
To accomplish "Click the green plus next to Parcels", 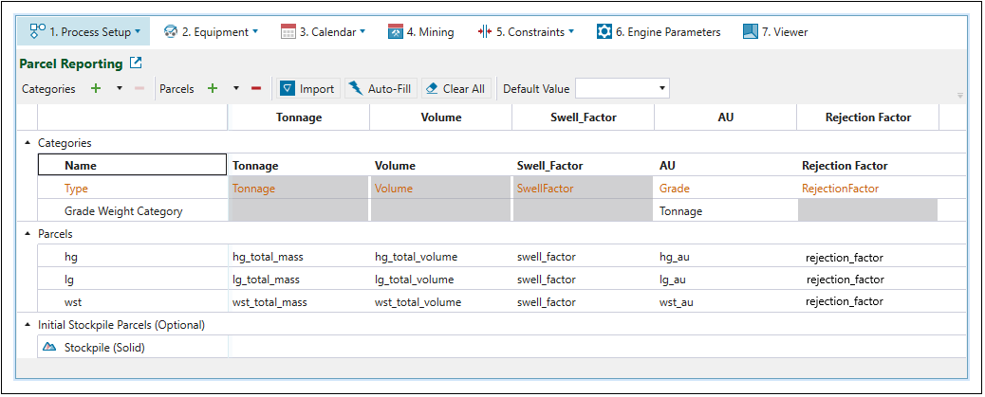I will pyautogui.click(x=213, y=89).
